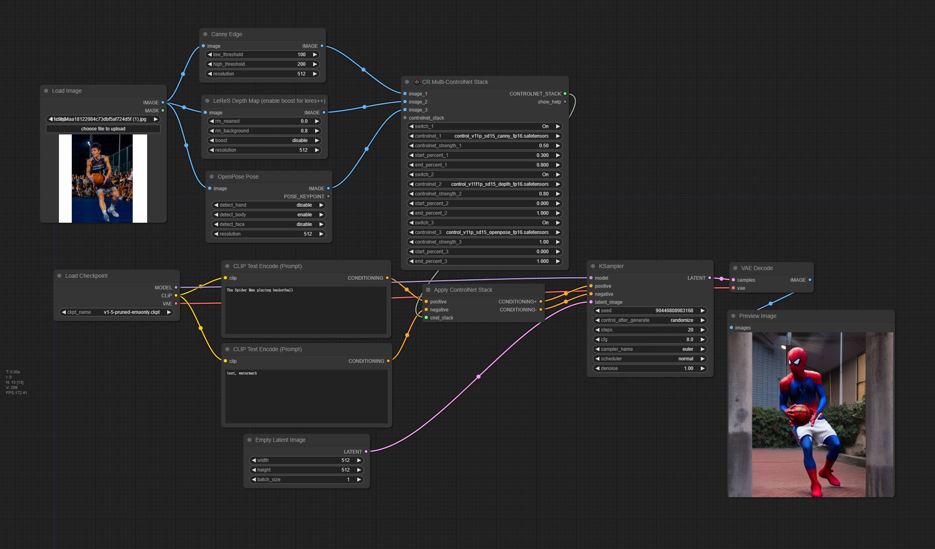This screenshot has height=549, width=935.
Task: Increase KSampler steps with its right arrow
Action: coord(702,330)
